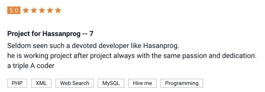
Task: Click the second rating star
Action: 34,10
